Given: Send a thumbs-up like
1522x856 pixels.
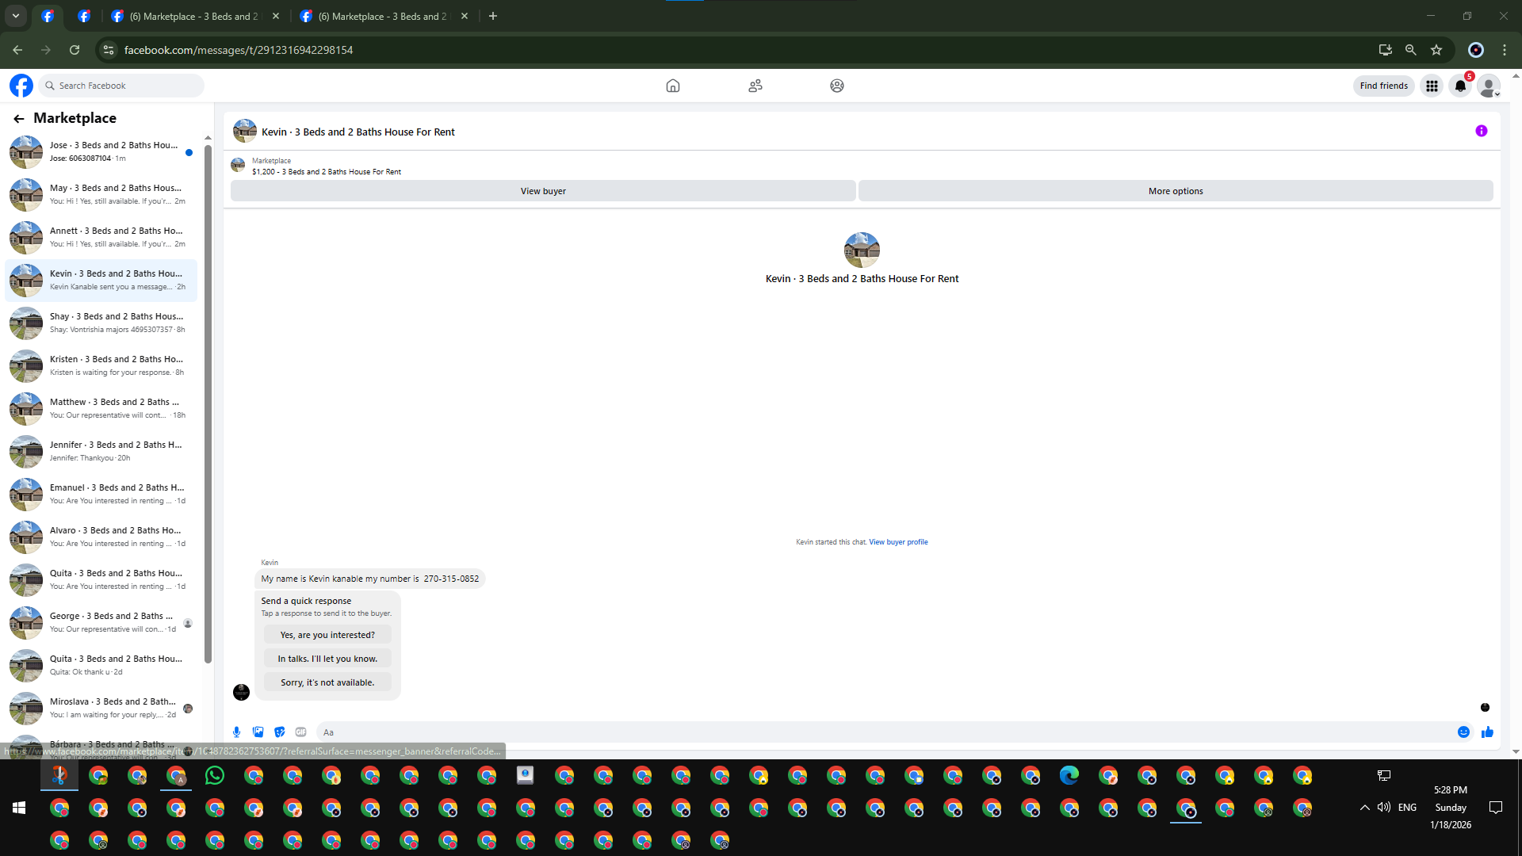Looking at the screenshot, I should [1487, 732].
